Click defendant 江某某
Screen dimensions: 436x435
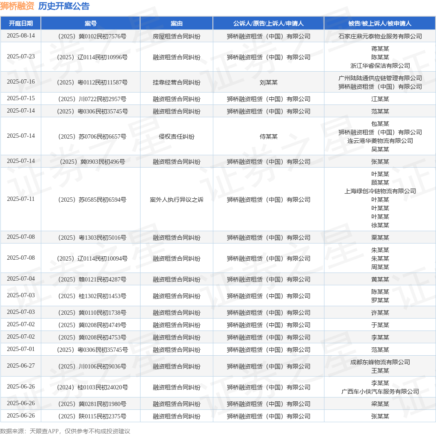380,99
